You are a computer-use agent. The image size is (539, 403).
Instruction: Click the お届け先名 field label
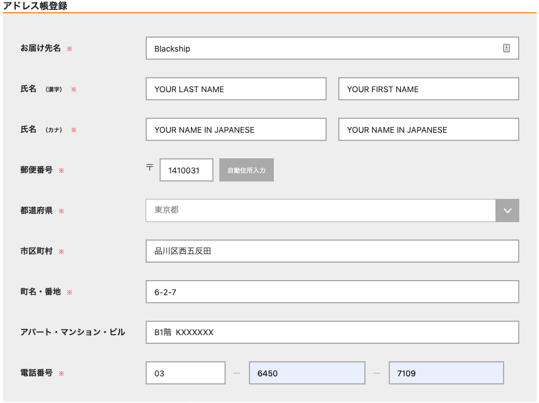pyautogui.click(x=41, y=48)
